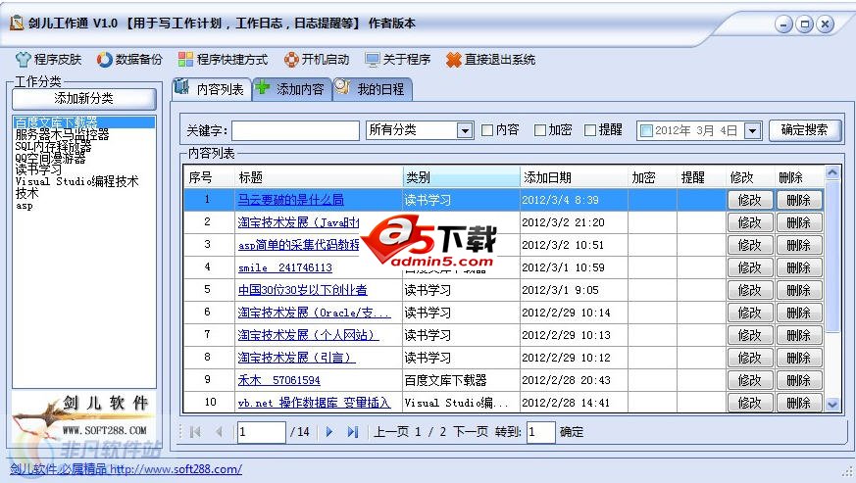Click the 添加新分类 button
856x483 pixels.
(84, 98)
